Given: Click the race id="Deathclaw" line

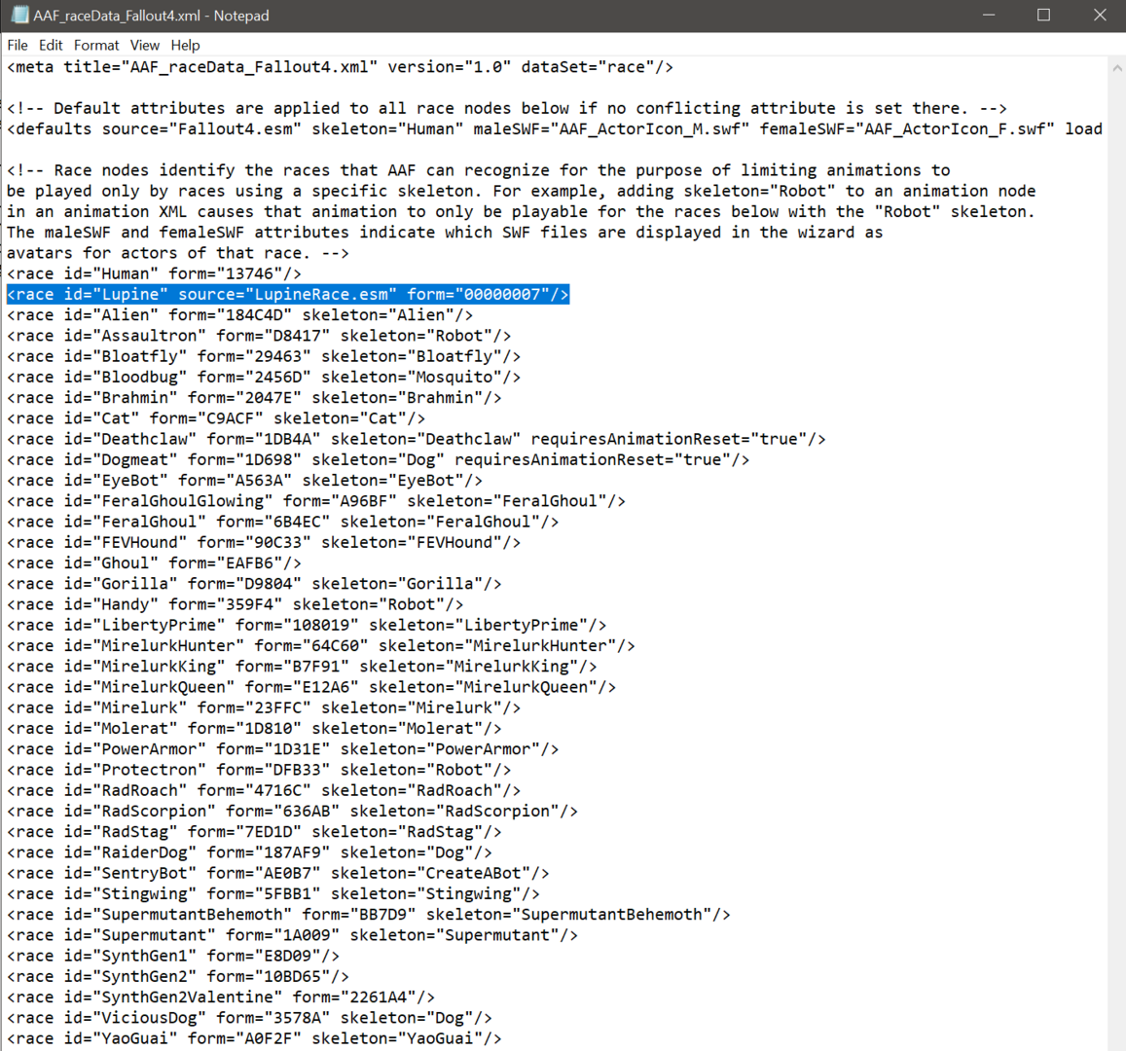Looking at the screenshot, I should click(x=417, y=439).
